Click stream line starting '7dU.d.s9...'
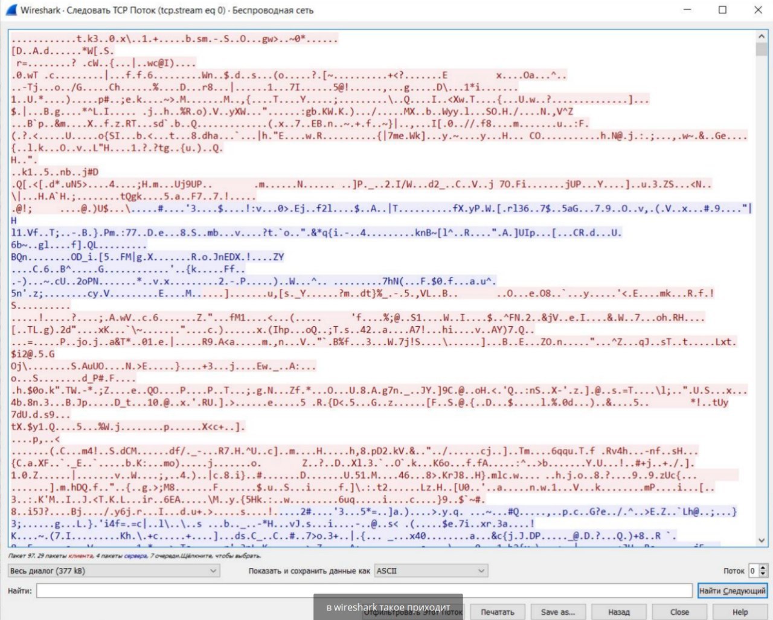The height and width of the screenshot is (620, 773). click(40, 415)
